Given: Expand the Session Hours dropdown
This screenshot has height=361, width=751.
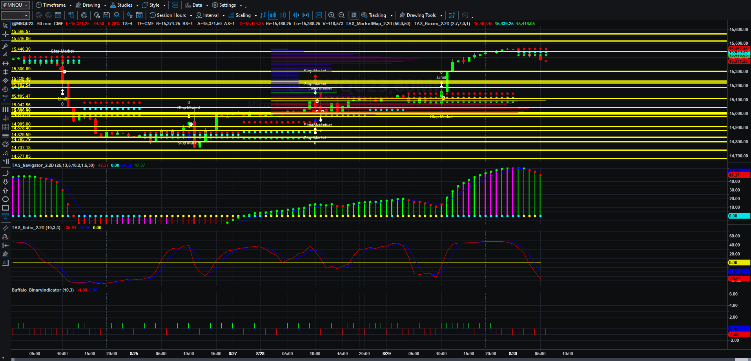Looking at the screenshot, I should click(191, 16).
